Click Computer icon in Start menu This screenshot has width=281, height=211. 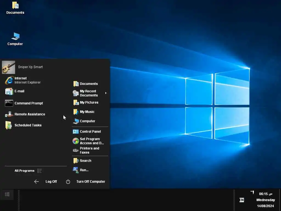tap(76, 121)
